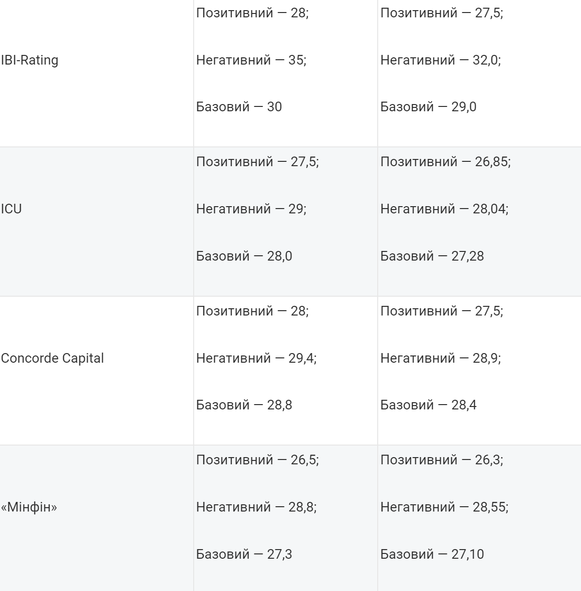Click the IBI-Rating row label
The width and height of the screenshot is (581, 591).
[x=30, y=60]
